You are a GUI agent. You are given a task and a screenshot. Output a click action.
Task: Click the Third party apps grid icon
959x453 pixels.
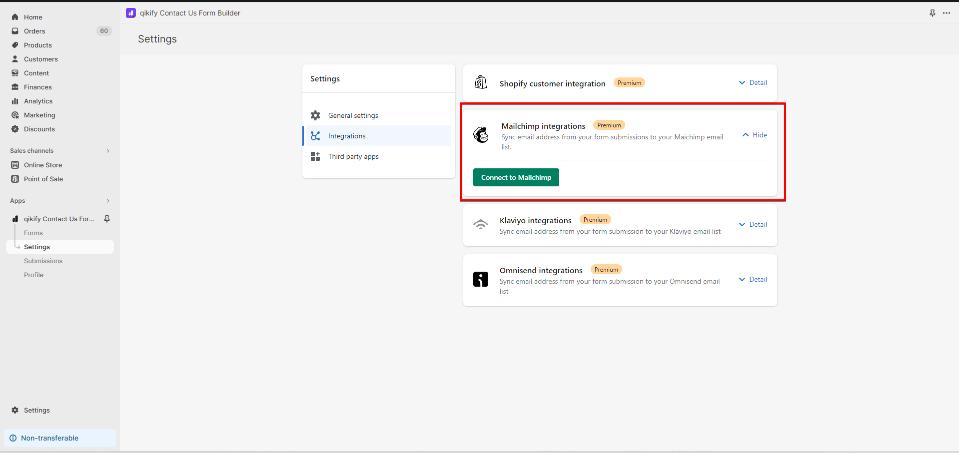[315, 156]
